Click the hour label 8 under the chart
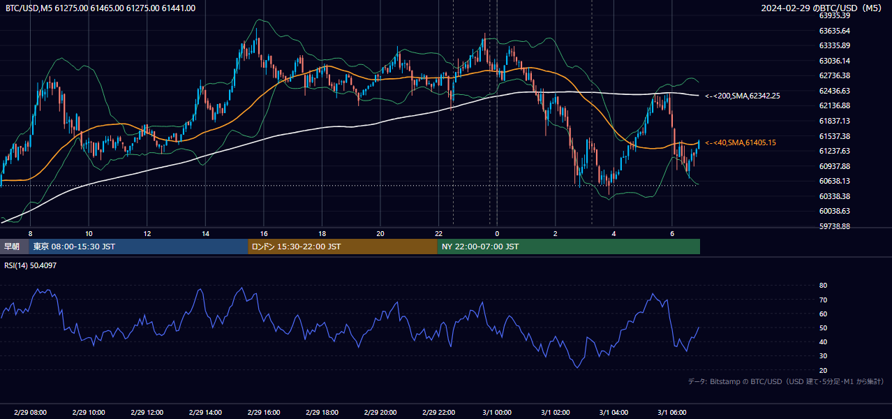Image resolution: width=892 pixels, height=419 pixels. [x=30, y=233]
